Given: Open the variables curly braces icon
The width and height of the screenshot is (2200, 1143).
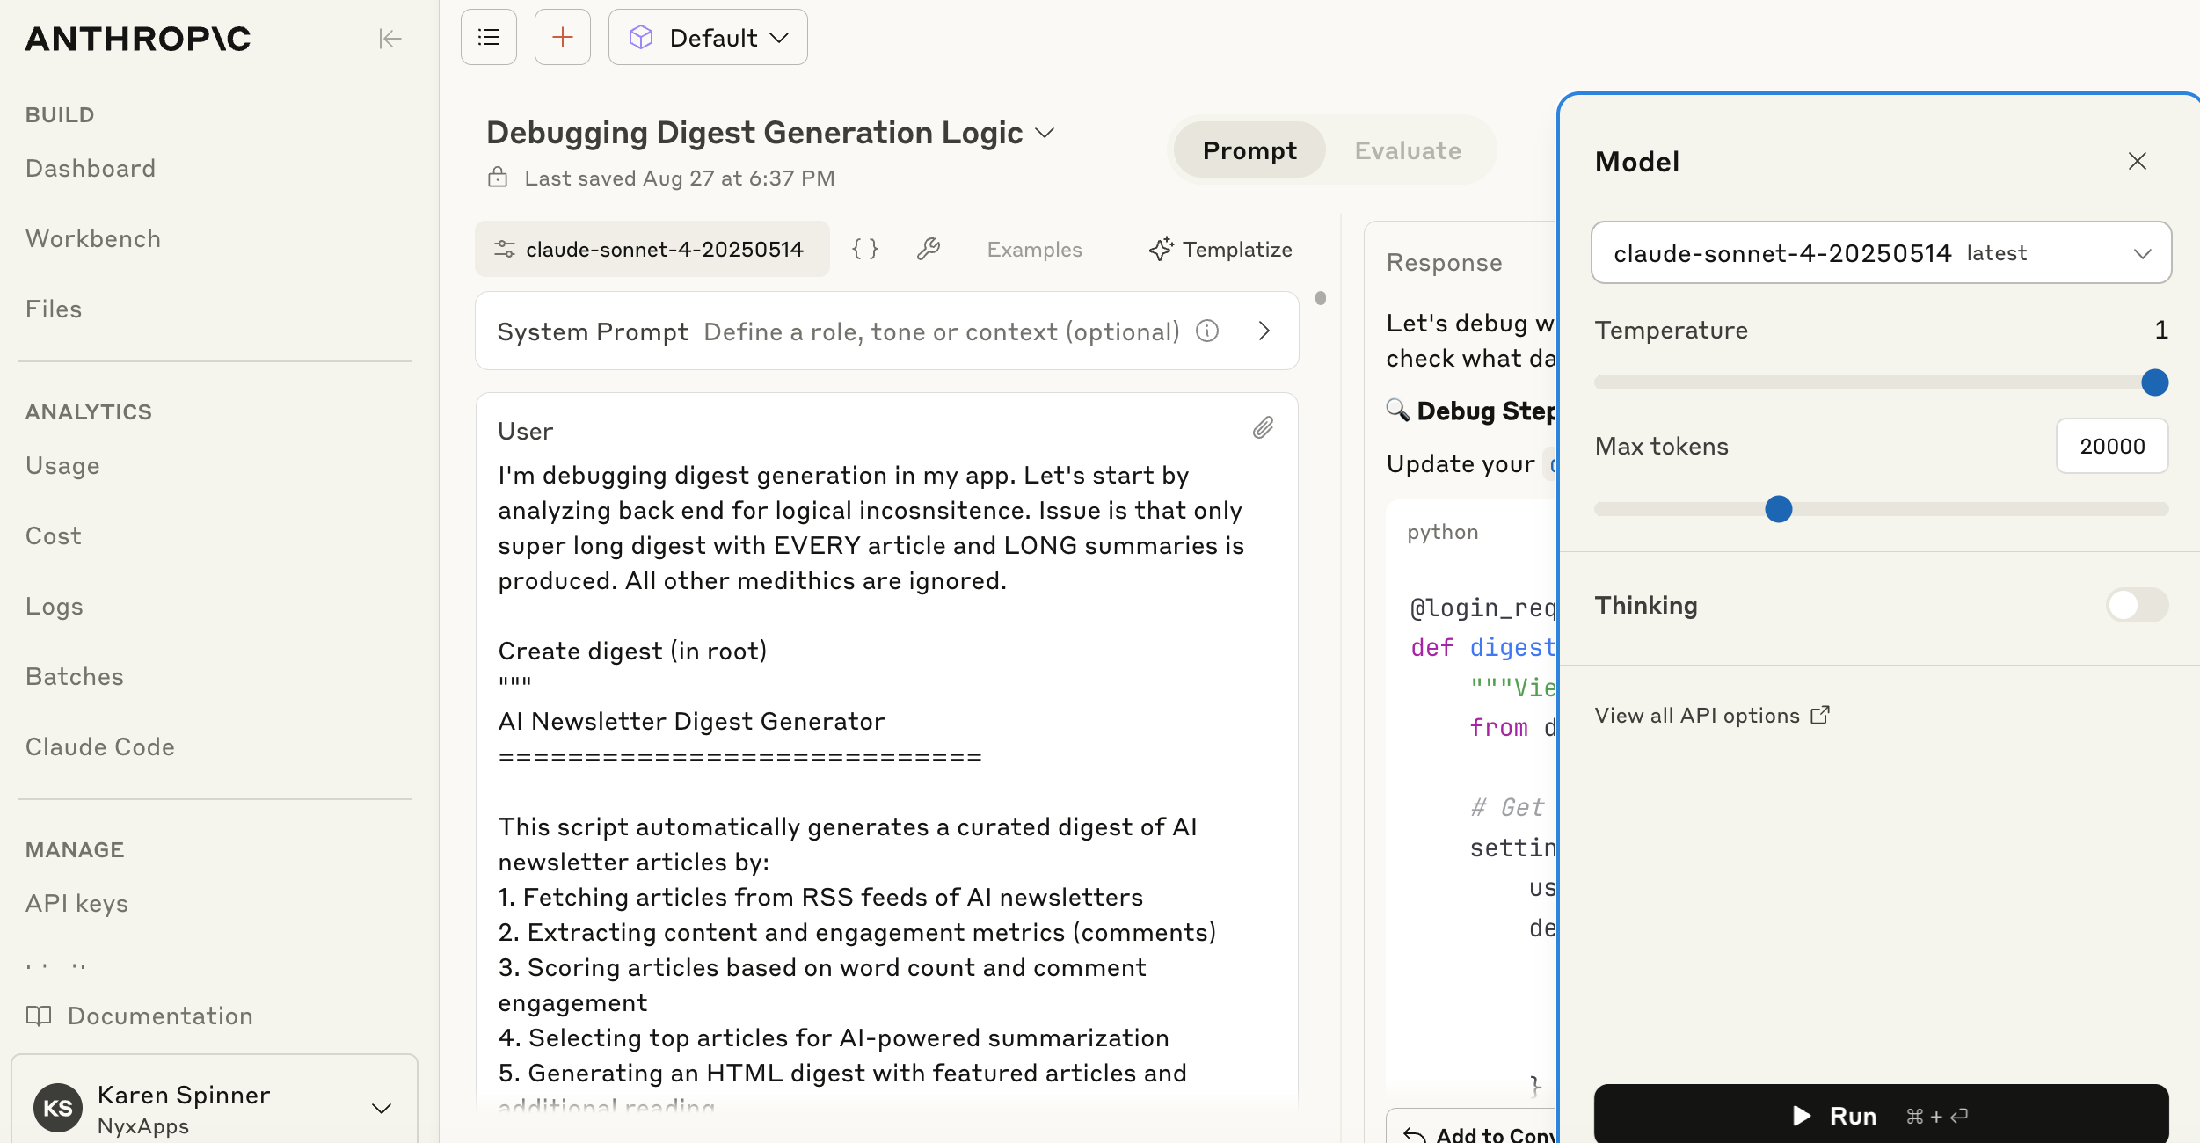Looking at the screenshot, I should 865,250.
